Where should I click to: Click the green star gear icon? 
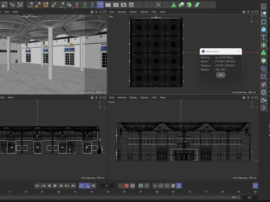264,61
